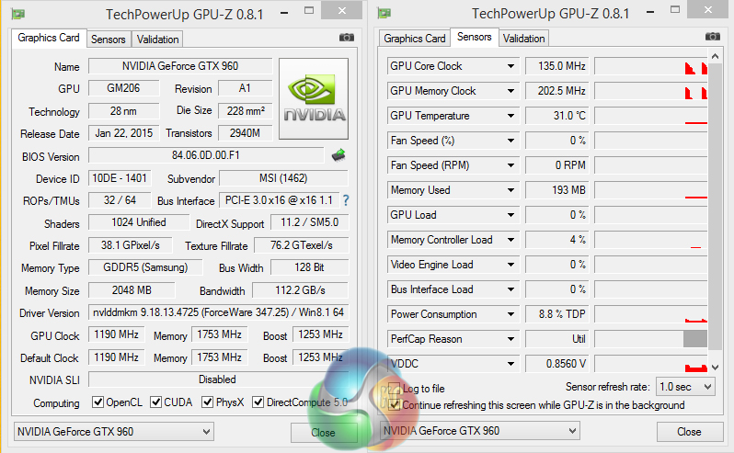Open the Bus Interface Load dropdown
Image resolution: width=734 pixels, height=453 pixels.
point(510,289)
